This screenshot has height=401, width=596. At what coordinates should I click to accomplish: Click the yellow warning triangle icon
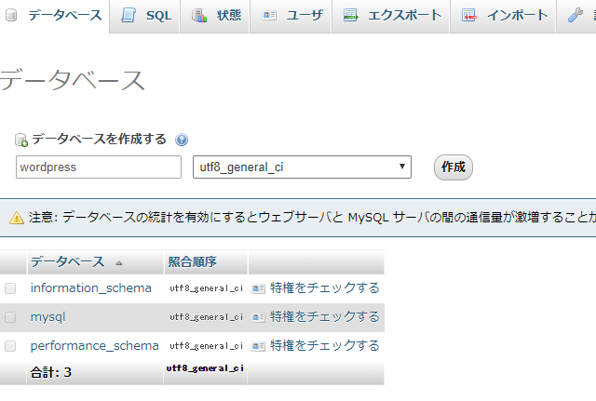pyautogui.click(x=16, y=219)
